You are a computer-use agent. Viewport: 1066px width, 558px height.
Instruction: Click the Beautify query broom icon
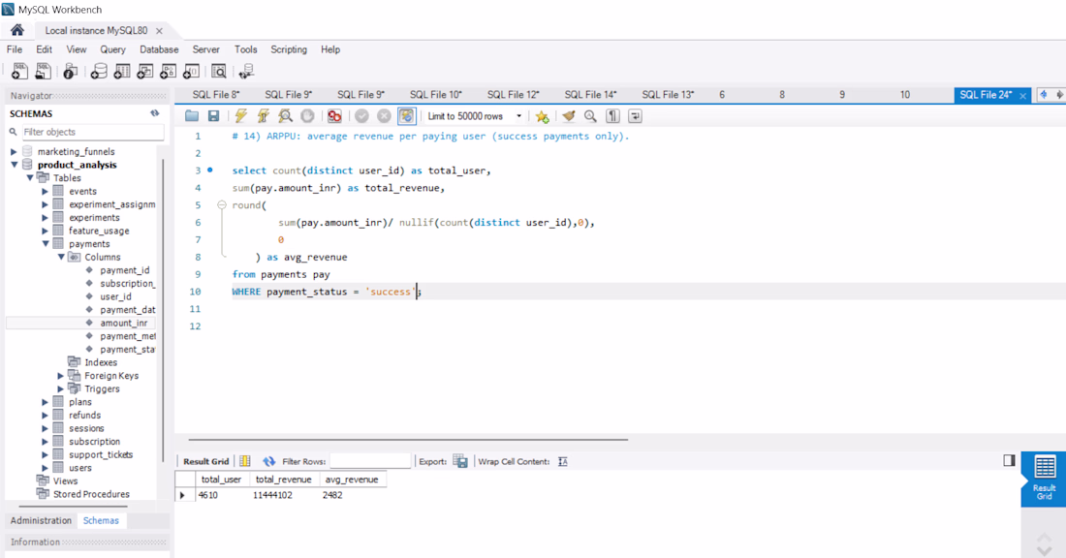(569, 116)
